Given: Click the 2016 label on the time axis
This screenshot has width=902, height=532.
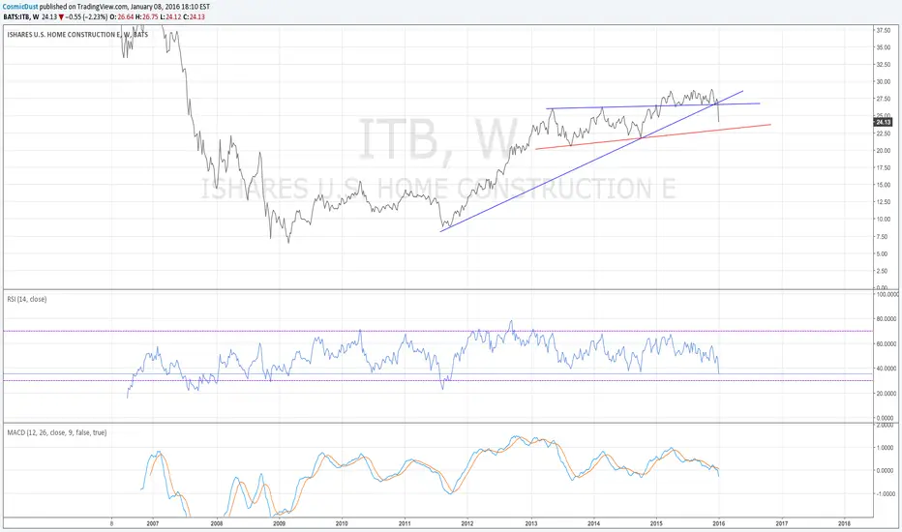Looking at the screenshot, I should tap(718, 523).
